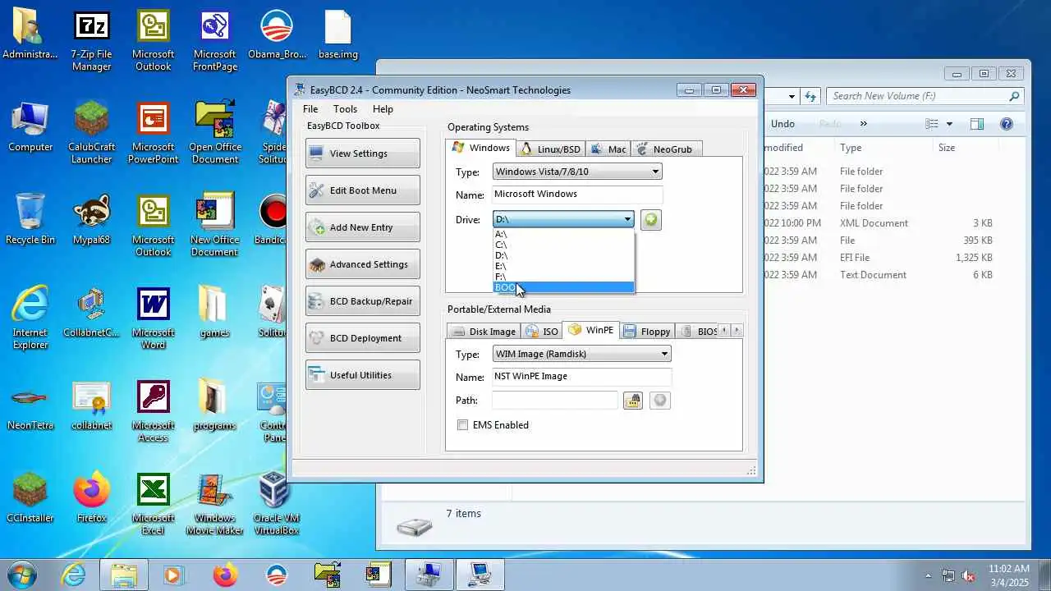Screen dimensions: 1051x591
Task: Choose D:\ in the drive list
Action: (563, 255)
